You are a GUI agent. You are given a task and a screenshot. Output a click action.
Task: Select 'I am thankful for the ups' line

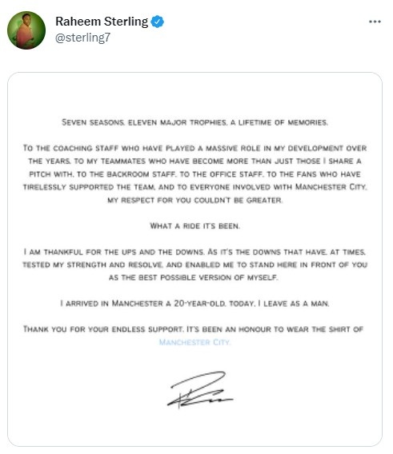195,252
